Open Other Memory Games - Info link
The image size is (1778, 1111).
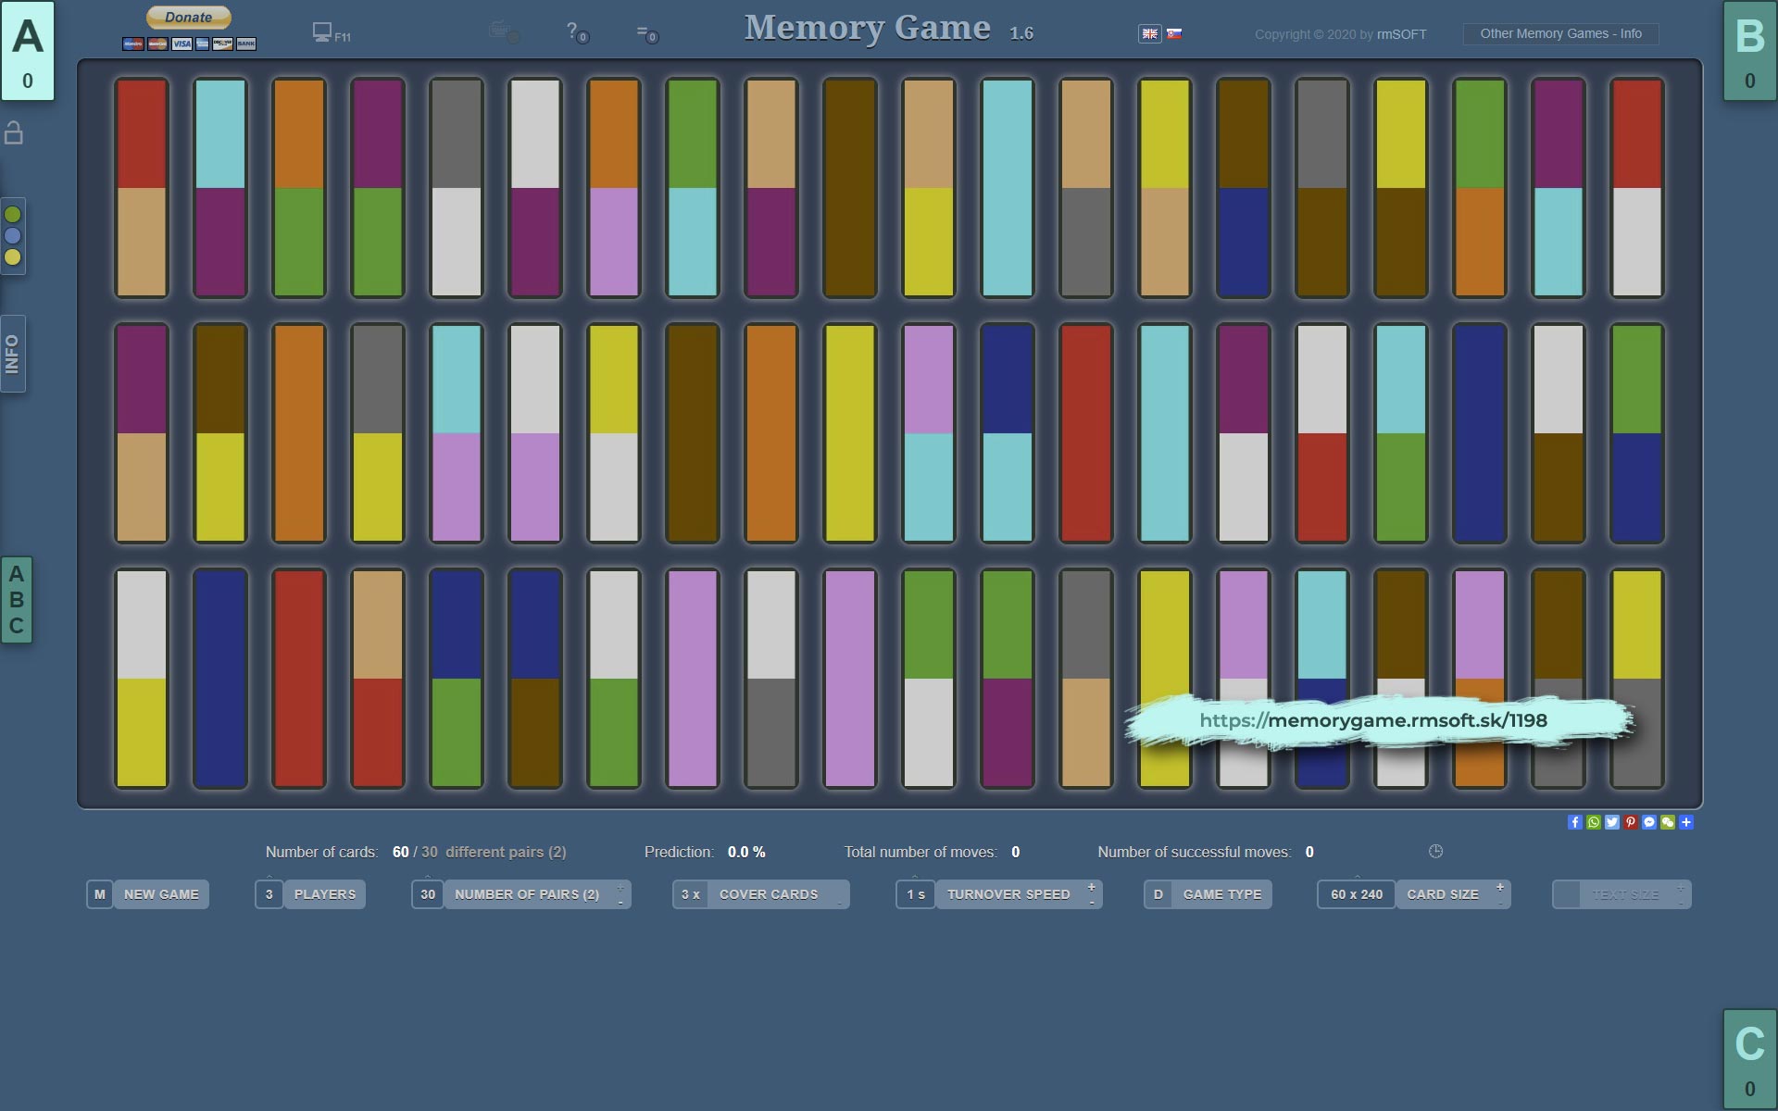(x=1560, y=34)
